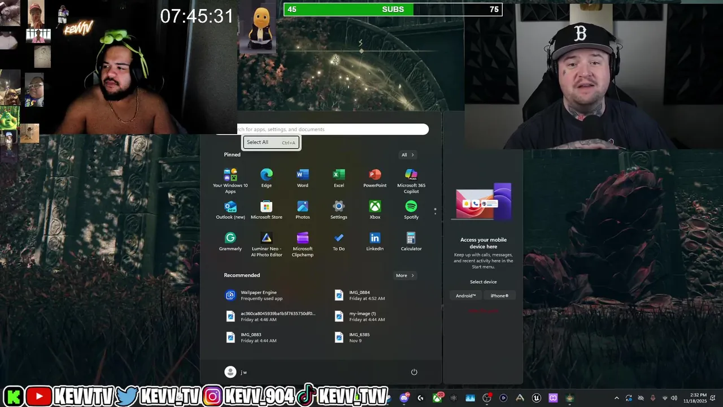Viewport: 723px width, 407px height.
Task: Open the ac360ca8045939ba1b5f recommended file
Action: tap(271, 316)
